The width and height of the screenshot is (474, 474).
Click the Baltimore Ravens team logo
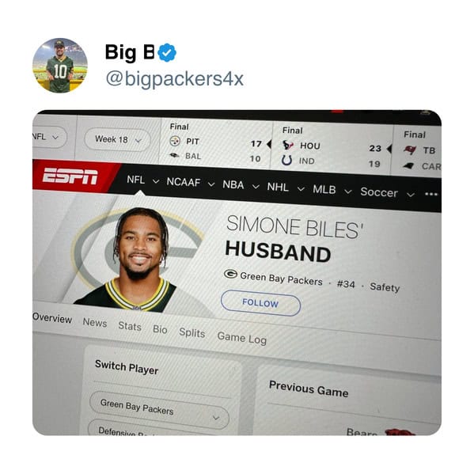[x=174, y=155]
